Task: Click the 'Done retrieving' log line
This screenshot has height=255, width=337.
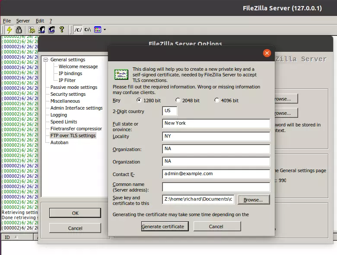Action: pos(19,217)
